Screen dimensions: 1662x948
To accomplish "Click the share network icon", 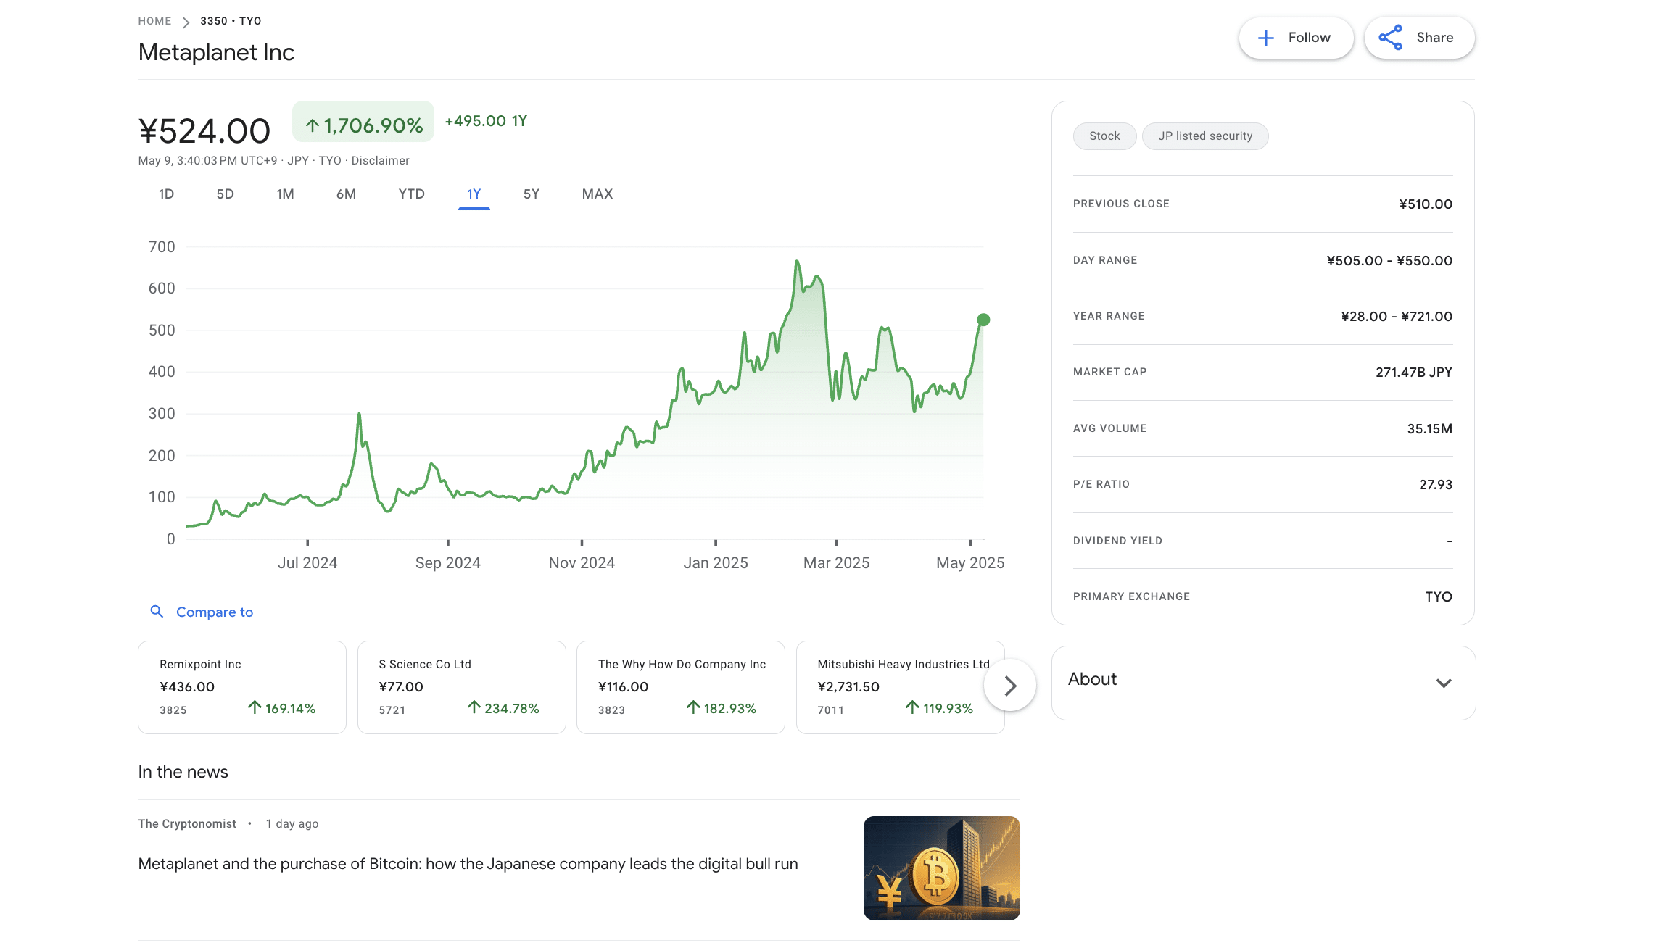I will click(x=1390, y=38).
